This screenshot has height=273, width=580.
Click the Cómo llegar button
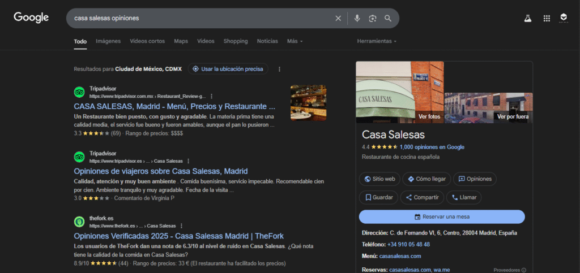(427, 179)
